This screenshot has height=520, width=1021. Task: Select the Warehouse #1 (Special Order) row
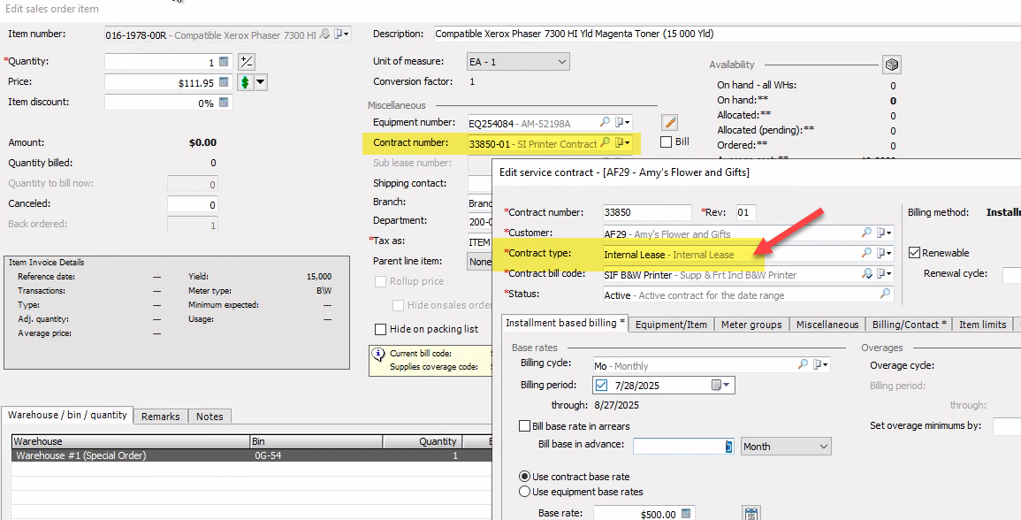point(251,455)
